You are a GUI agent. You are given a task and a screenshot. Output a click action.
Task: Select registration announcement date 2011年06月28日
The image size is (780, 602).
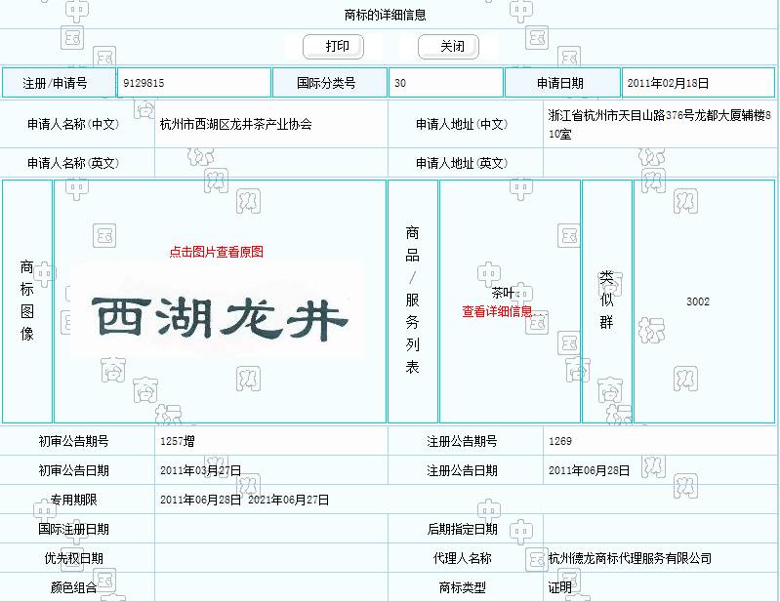(x=589, y=470)
